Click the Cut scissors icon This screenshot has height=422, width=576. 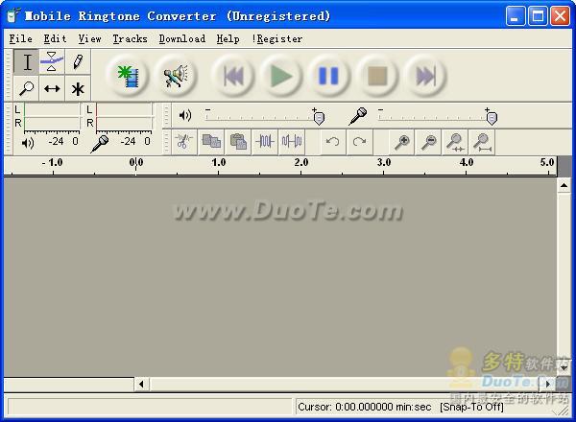pos(184,141)
